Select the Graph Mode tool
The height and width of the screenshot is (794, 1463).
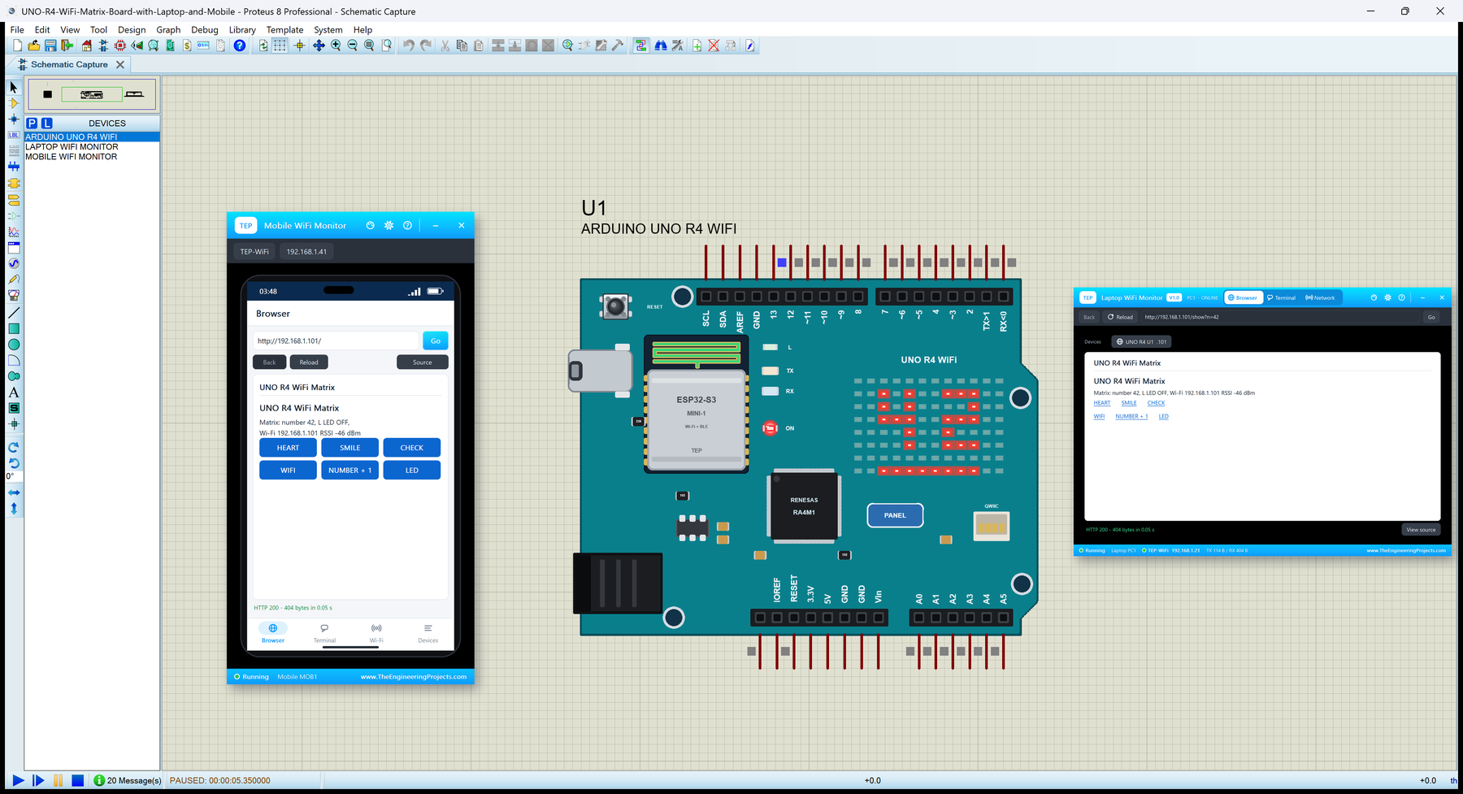(14, 232)
